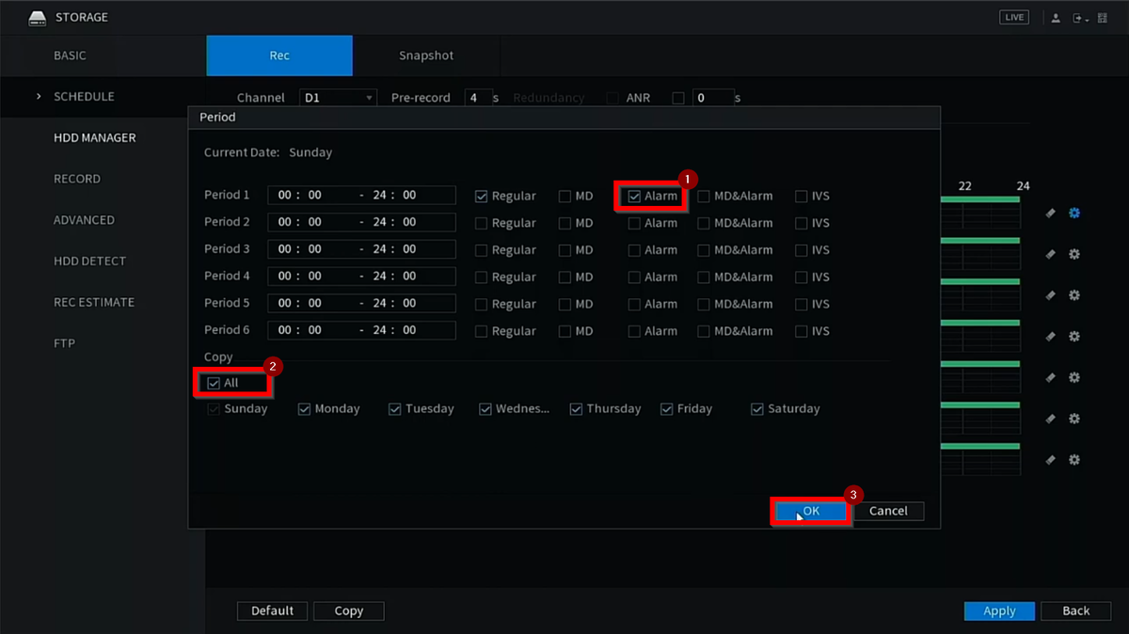The width and height of the screenshot is (1129, 634).
Task: Open FTP in the sidebar
Action: coord(64,343)
